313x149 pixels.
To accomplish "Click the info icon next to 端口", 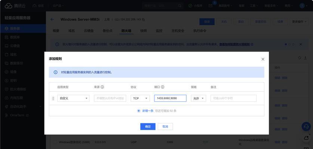I will click(x=163, y=87).
